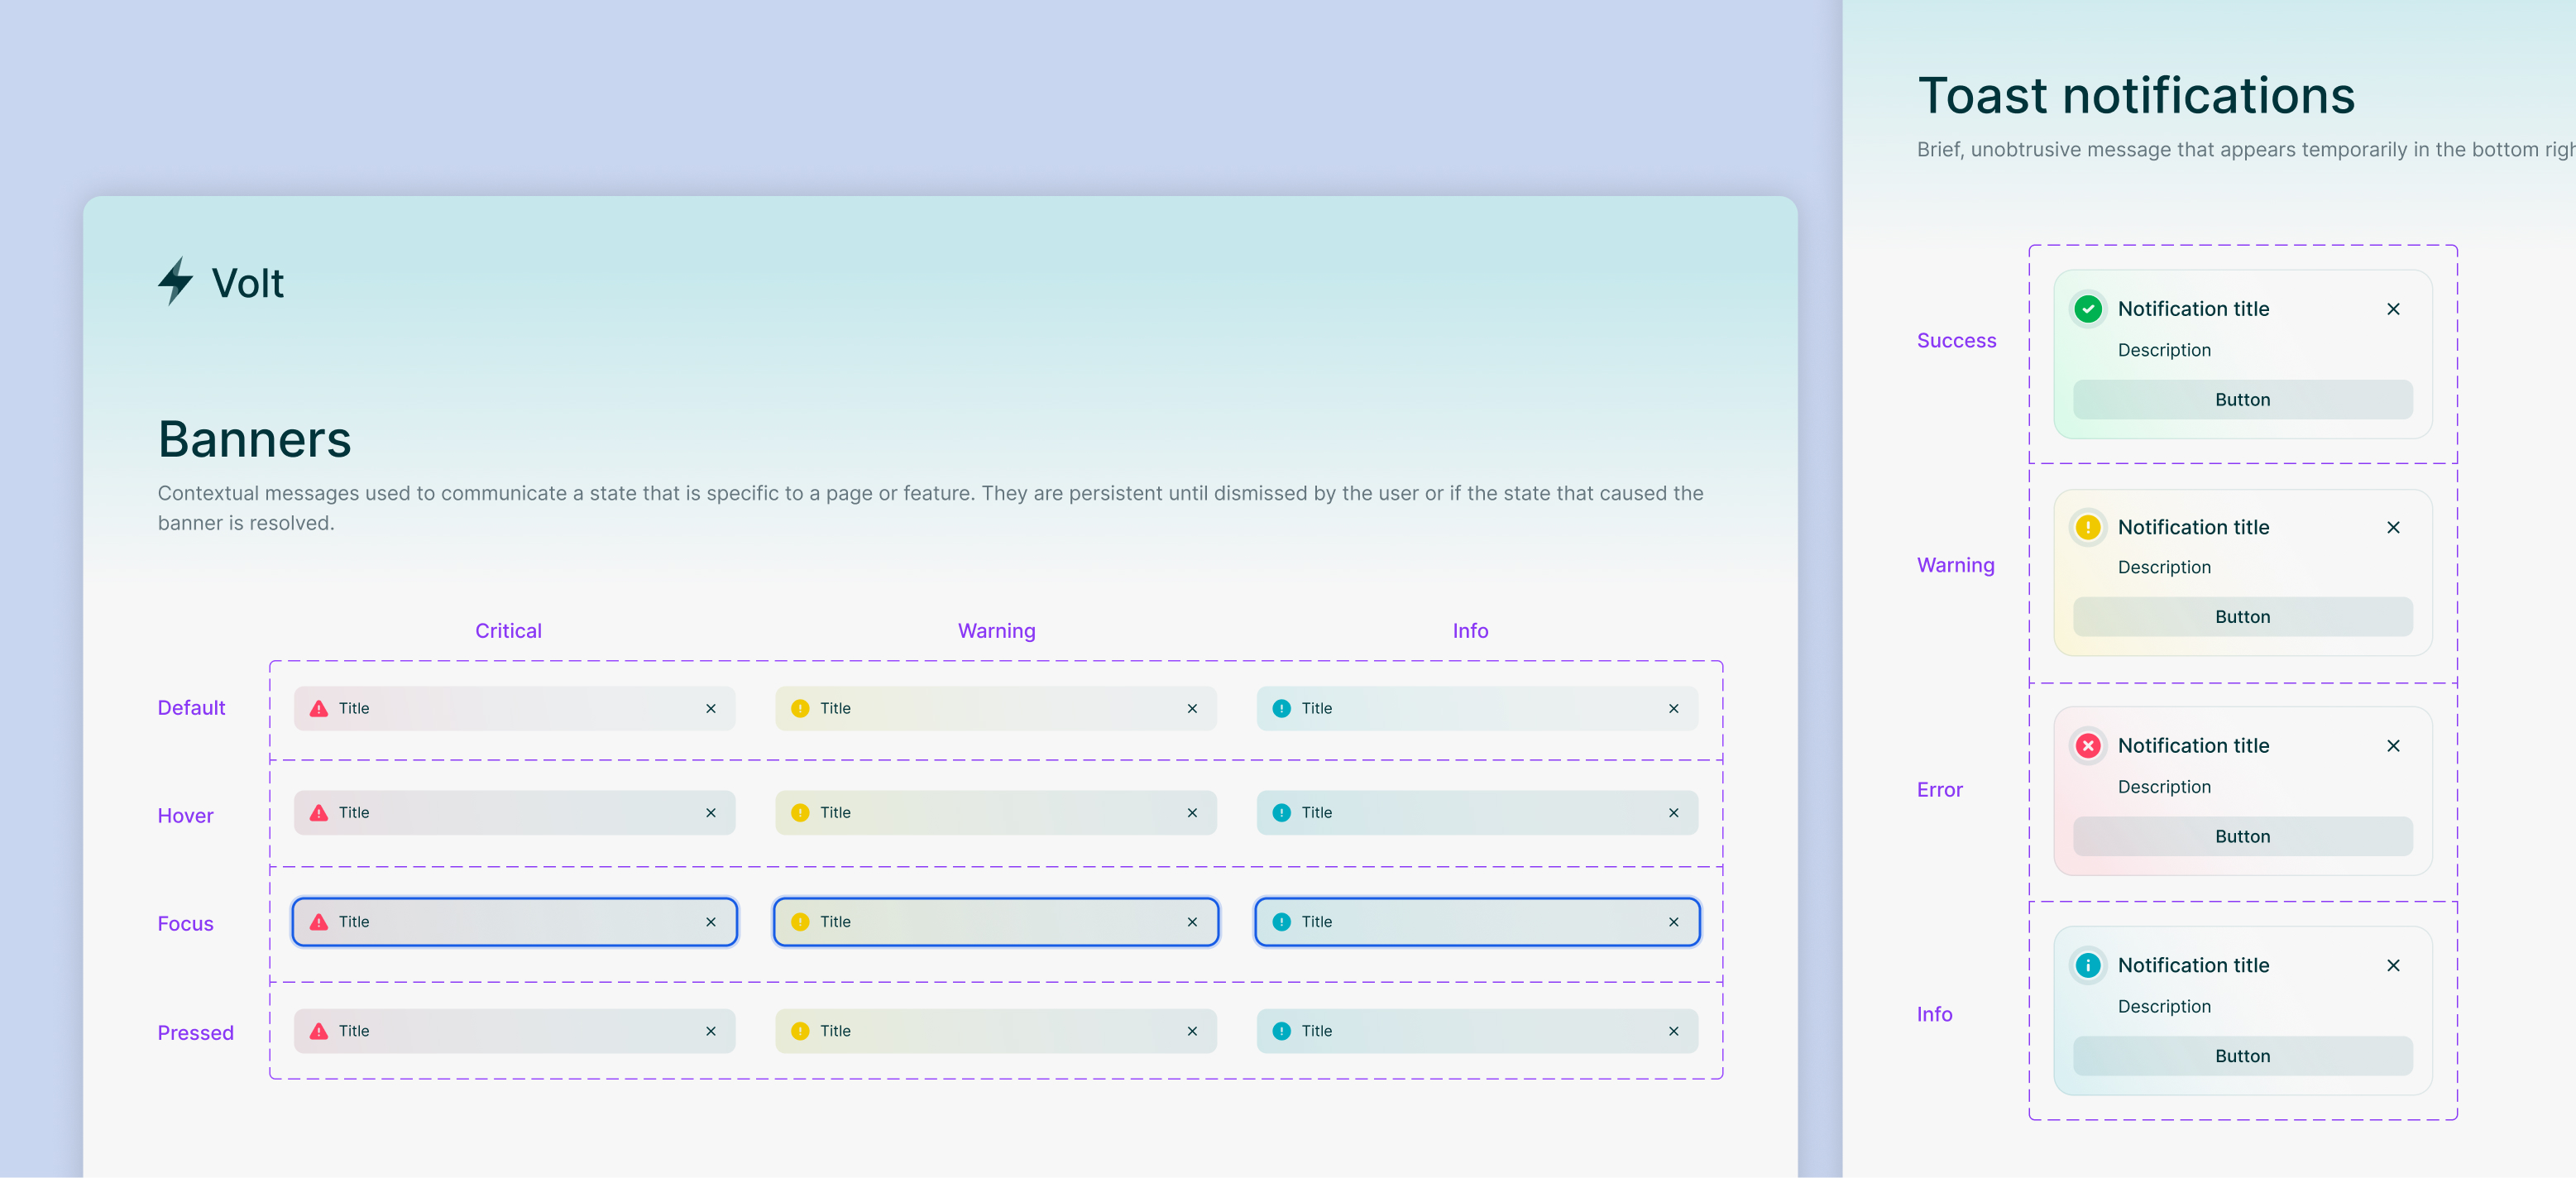Dismiss the Pressed Info banner
This screenshot has width=2576, height=1178.
tap(1674, 1031)
